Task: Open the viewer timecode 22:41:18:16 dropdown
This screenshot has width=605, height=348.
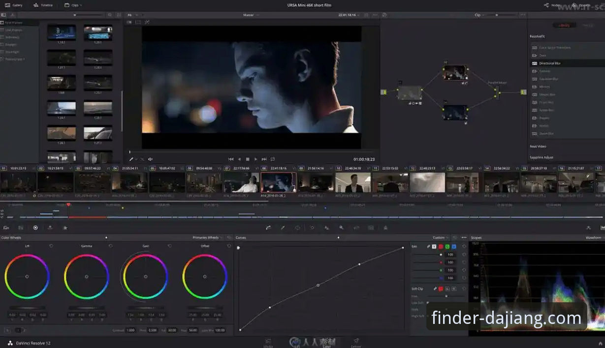Action: (x=349, y=15)
